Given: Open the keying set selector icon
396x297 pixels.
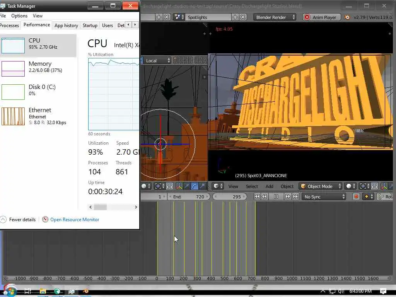Looking at the screenshot, I should click(x=368, y=196).
